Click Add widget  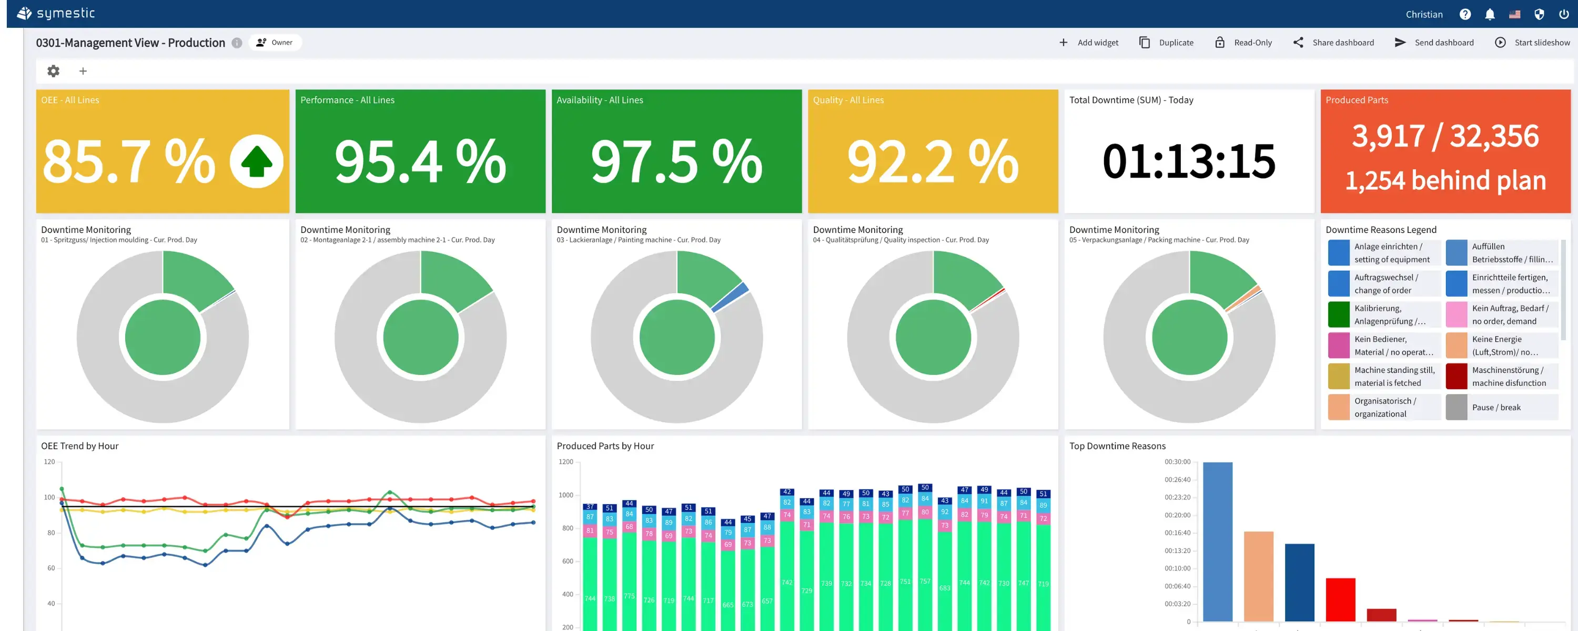pyautogui.click(x=1088, y=42)
